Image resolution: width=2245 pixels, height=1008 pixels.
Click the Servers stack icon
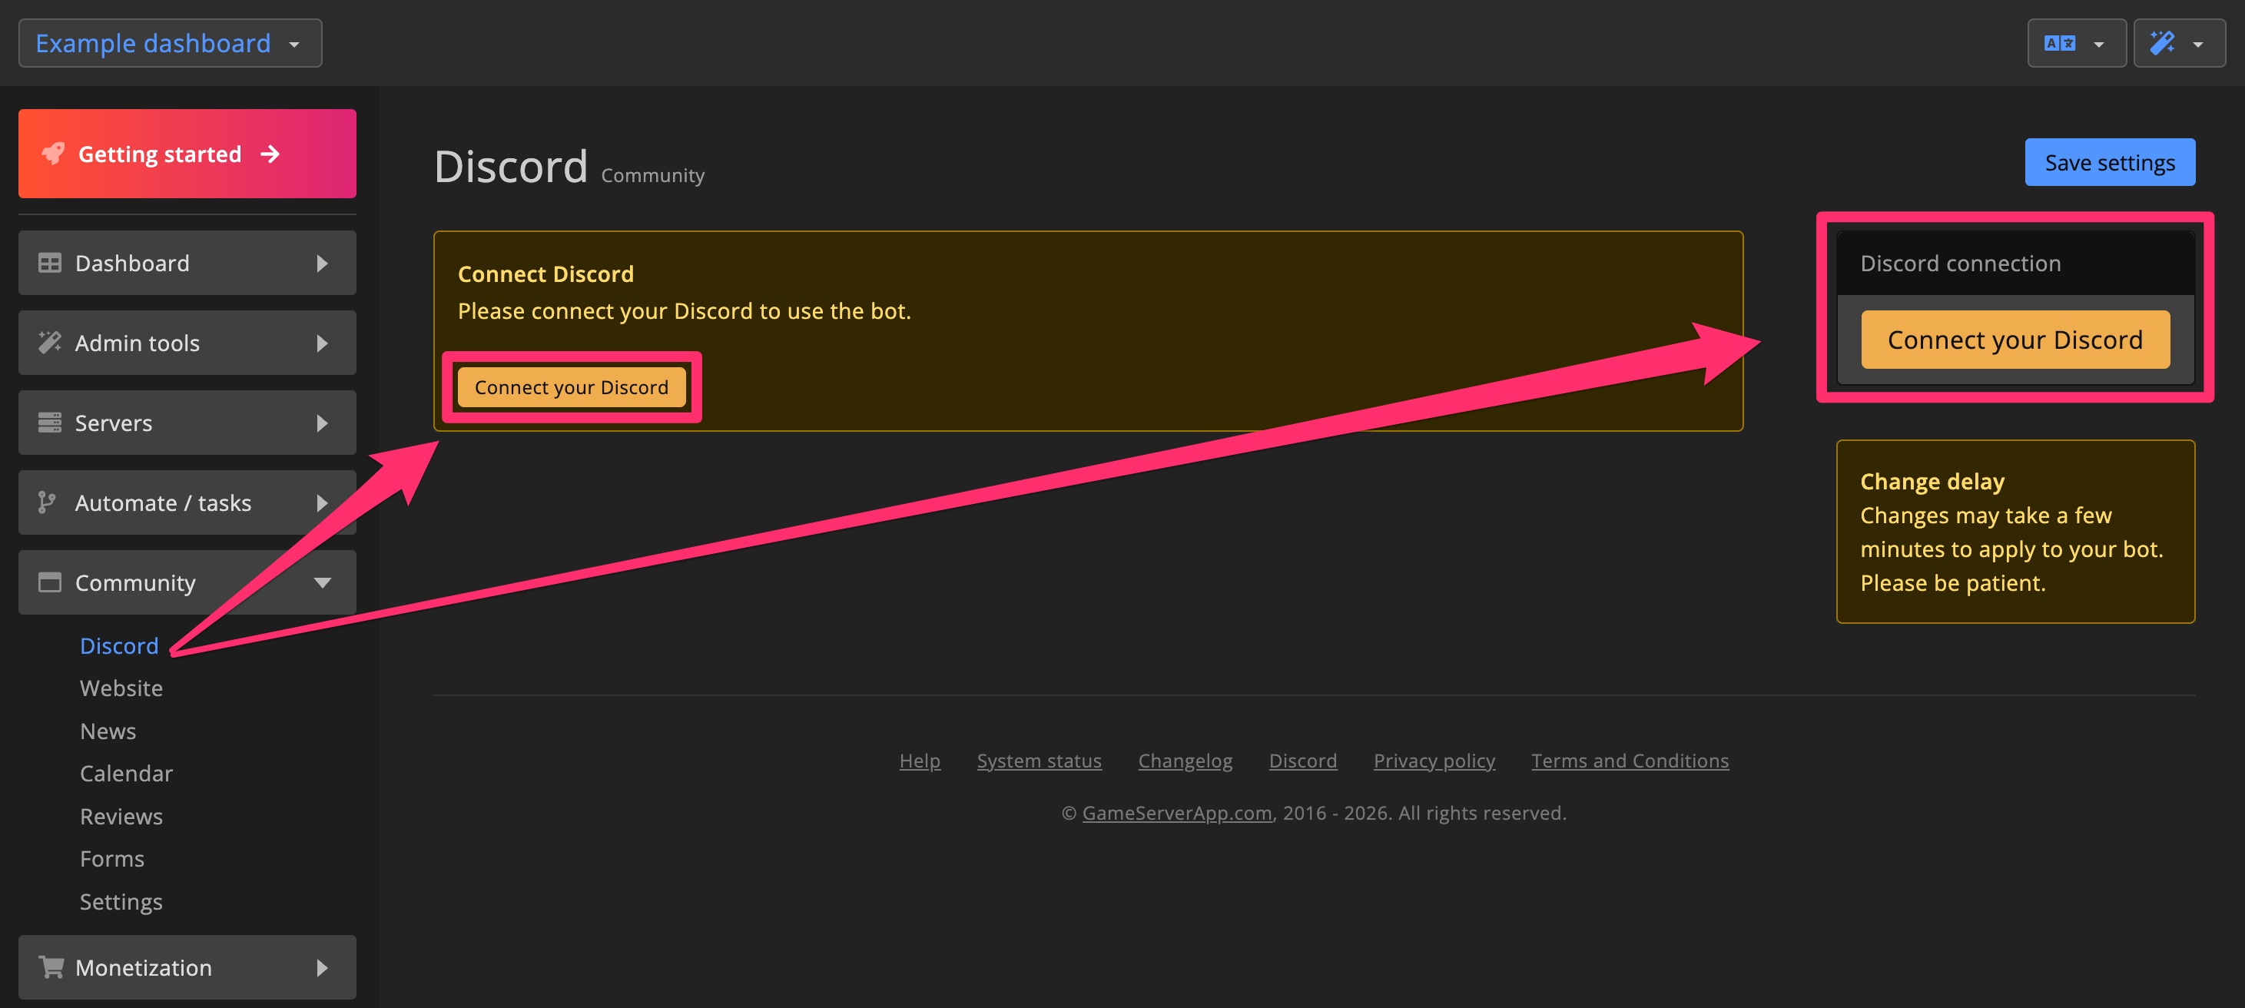49,423
